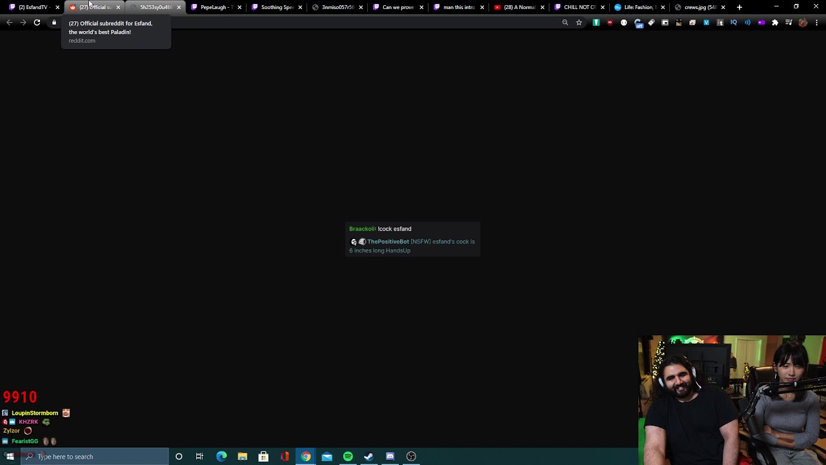
Task: Open File Explorer from taskbar
Action: [243, 457]
